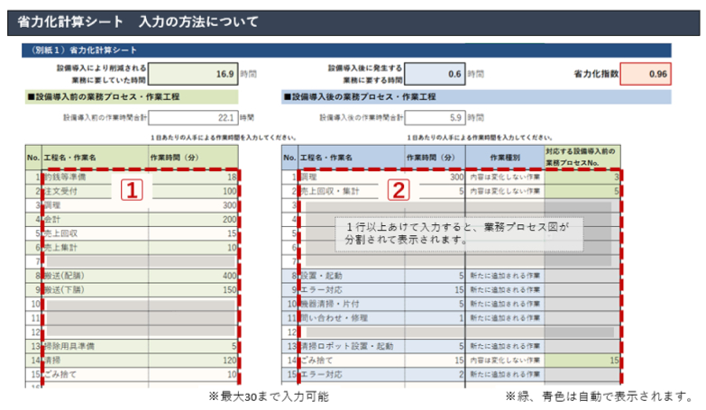This screenshot has width=706, height=410.
Task: Click 内容は変化しない作業 in after-installation ごみ捨て row
Action: coord(505,360)
